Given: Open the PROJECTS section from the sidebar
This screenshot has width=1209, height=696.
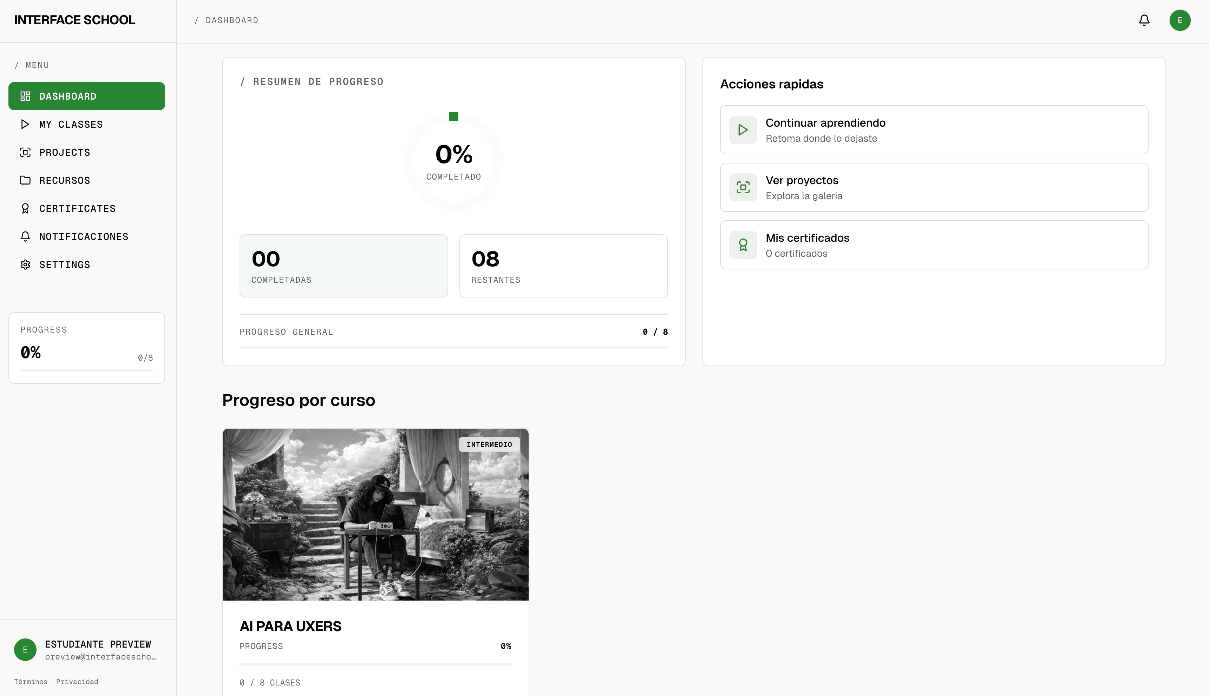Looking at the screenshot, I should click(64, 152).
